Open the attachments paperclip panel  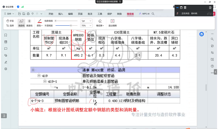point(5,55)
